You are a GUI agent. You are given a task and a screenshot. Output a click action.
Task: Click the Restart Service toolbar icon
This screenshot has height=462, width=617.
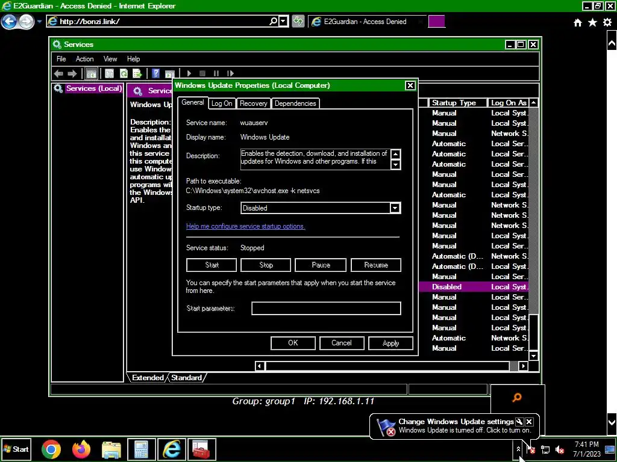pos(230,73)
